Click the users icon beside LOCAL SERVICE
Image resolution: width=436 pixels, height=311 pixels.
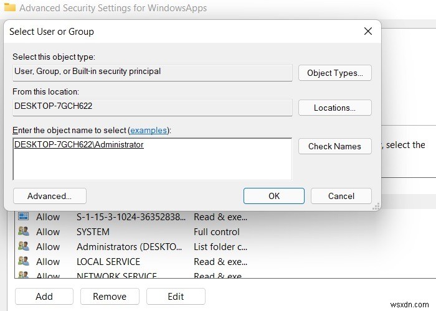pyautogui.click(x=24, y=261)
